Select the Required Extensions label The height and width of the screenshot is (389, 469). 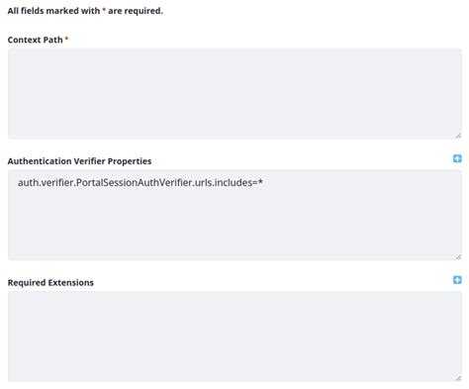tap(50, 283)
